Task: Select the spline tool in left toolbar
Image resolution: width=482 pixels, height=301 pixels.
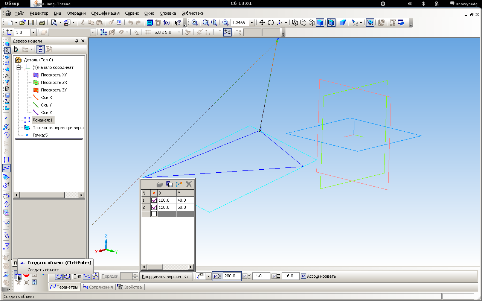Action: (x=6, y=168)
